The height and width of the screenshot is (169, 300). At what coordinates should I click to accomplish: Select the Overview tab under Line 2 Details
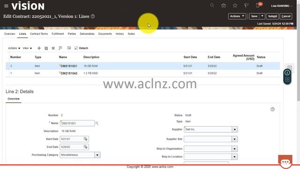pyautogui.click(x=14, y=99)
